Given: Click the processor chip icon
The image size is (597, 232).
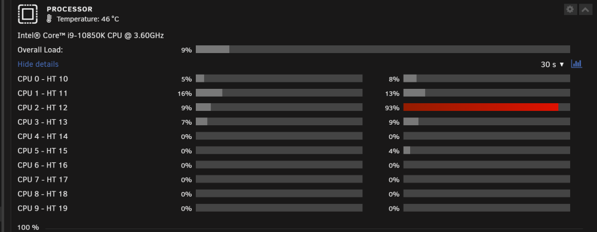Looking at the screenshot, I should coord(28,14).
